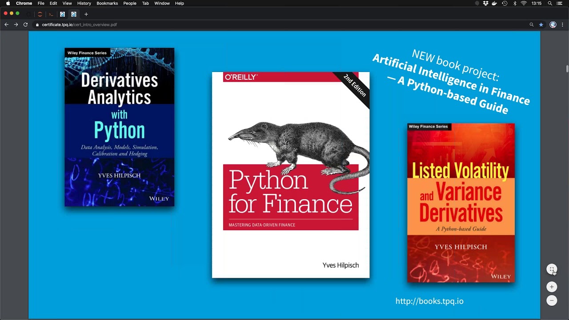Go forward to next page
569x320 pixels.
[16, 24]
